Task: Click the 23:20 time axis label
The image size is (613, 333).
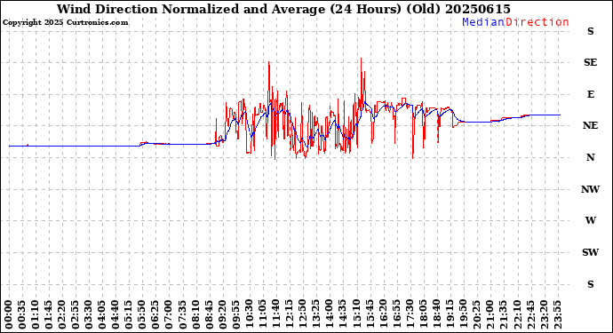Action: [544, 314]
